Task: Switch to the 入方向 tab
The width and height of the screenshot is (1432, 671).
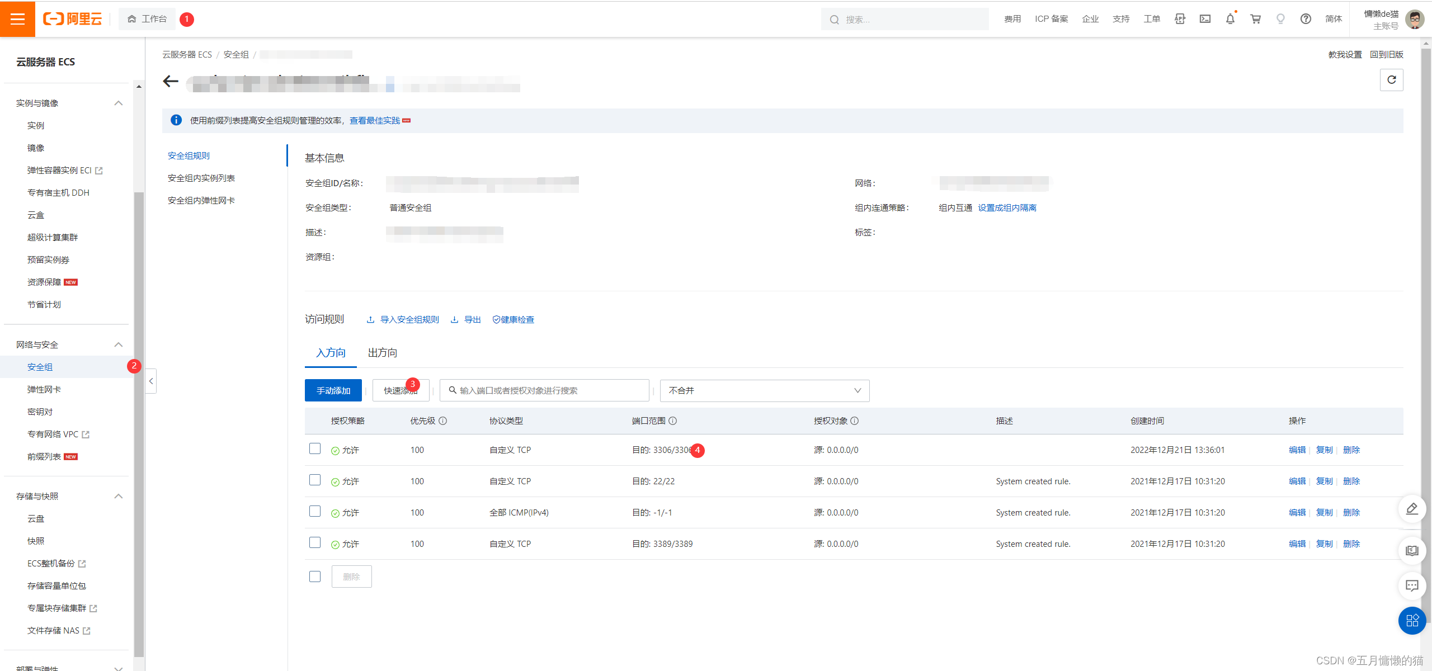Action: [x=331, y=353]
